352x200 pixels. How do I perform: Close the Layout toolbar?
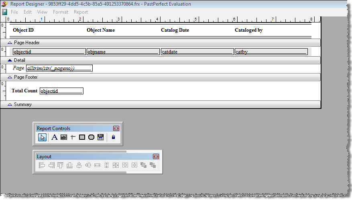tap(156, 156)
